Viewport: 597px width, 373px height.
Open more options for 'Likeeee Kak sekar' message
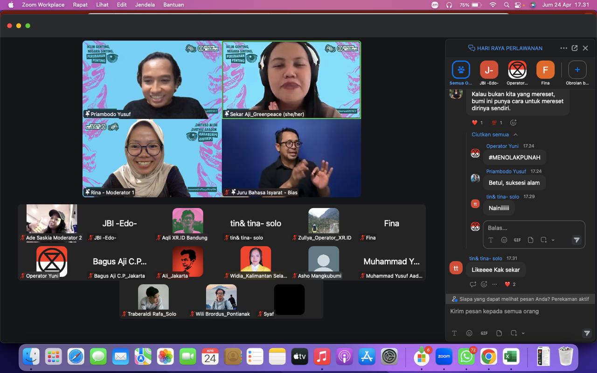click(495, 284)
